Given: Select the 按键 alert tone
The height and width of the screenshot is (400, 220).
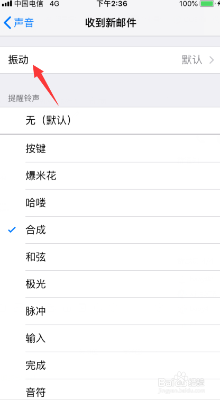Looking at the screenshot, I should 110,148.
